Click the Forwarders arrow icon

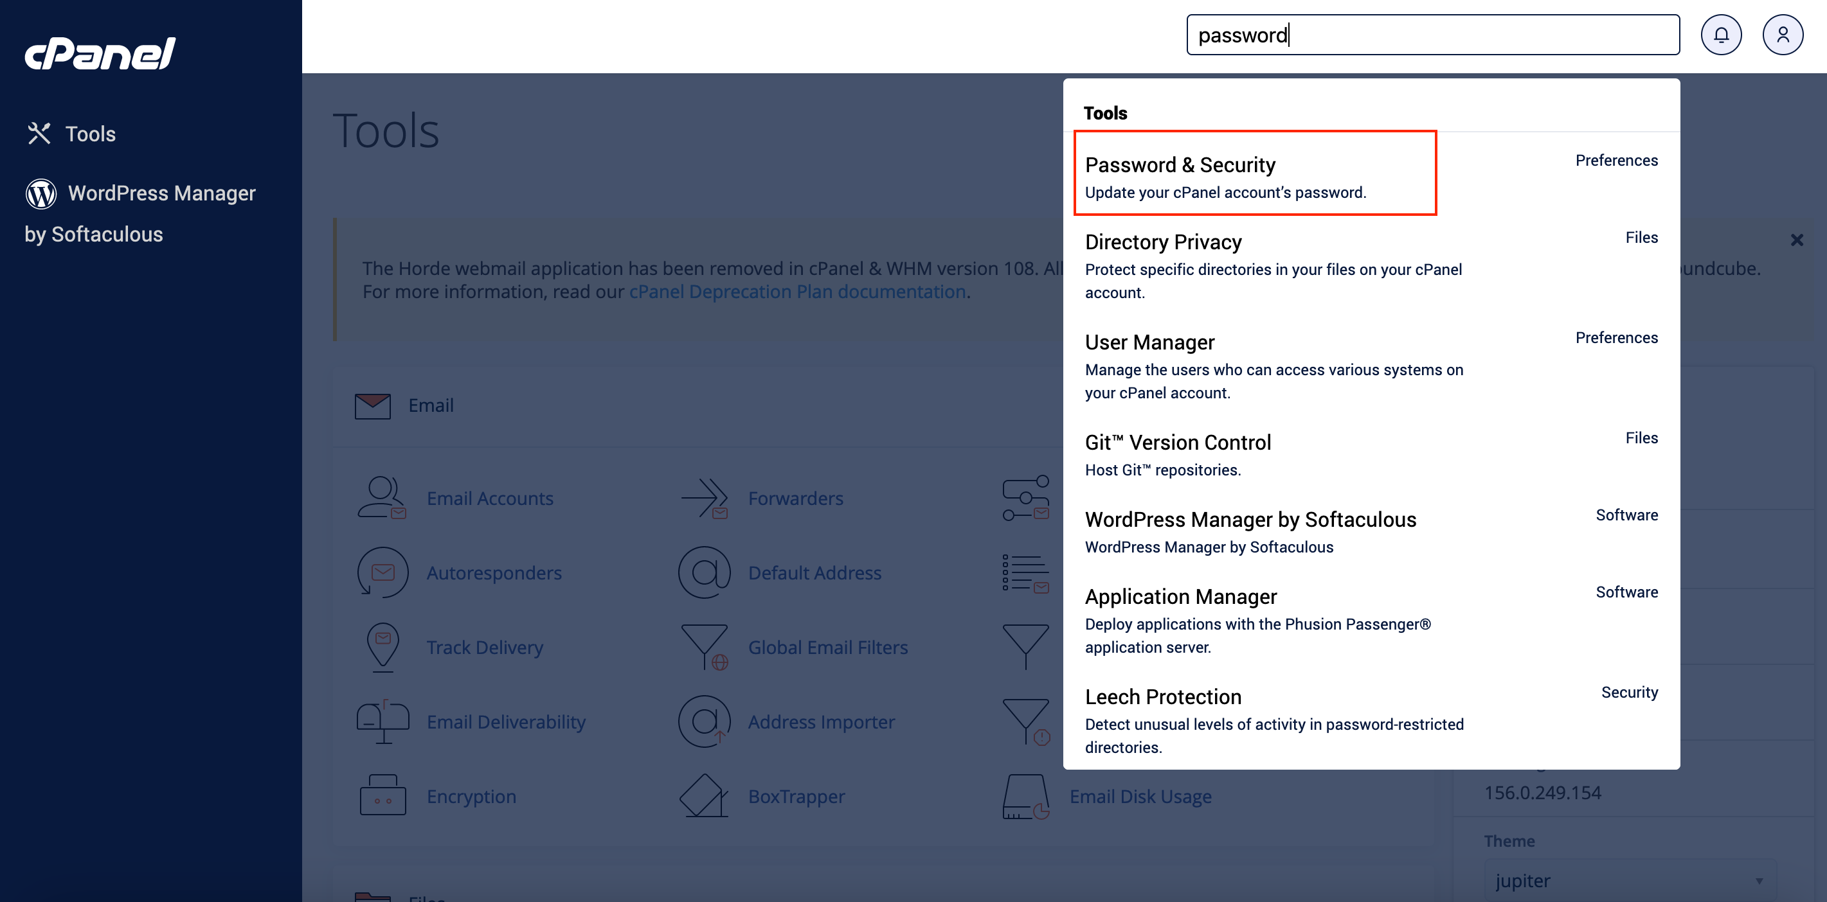[705, 498]
